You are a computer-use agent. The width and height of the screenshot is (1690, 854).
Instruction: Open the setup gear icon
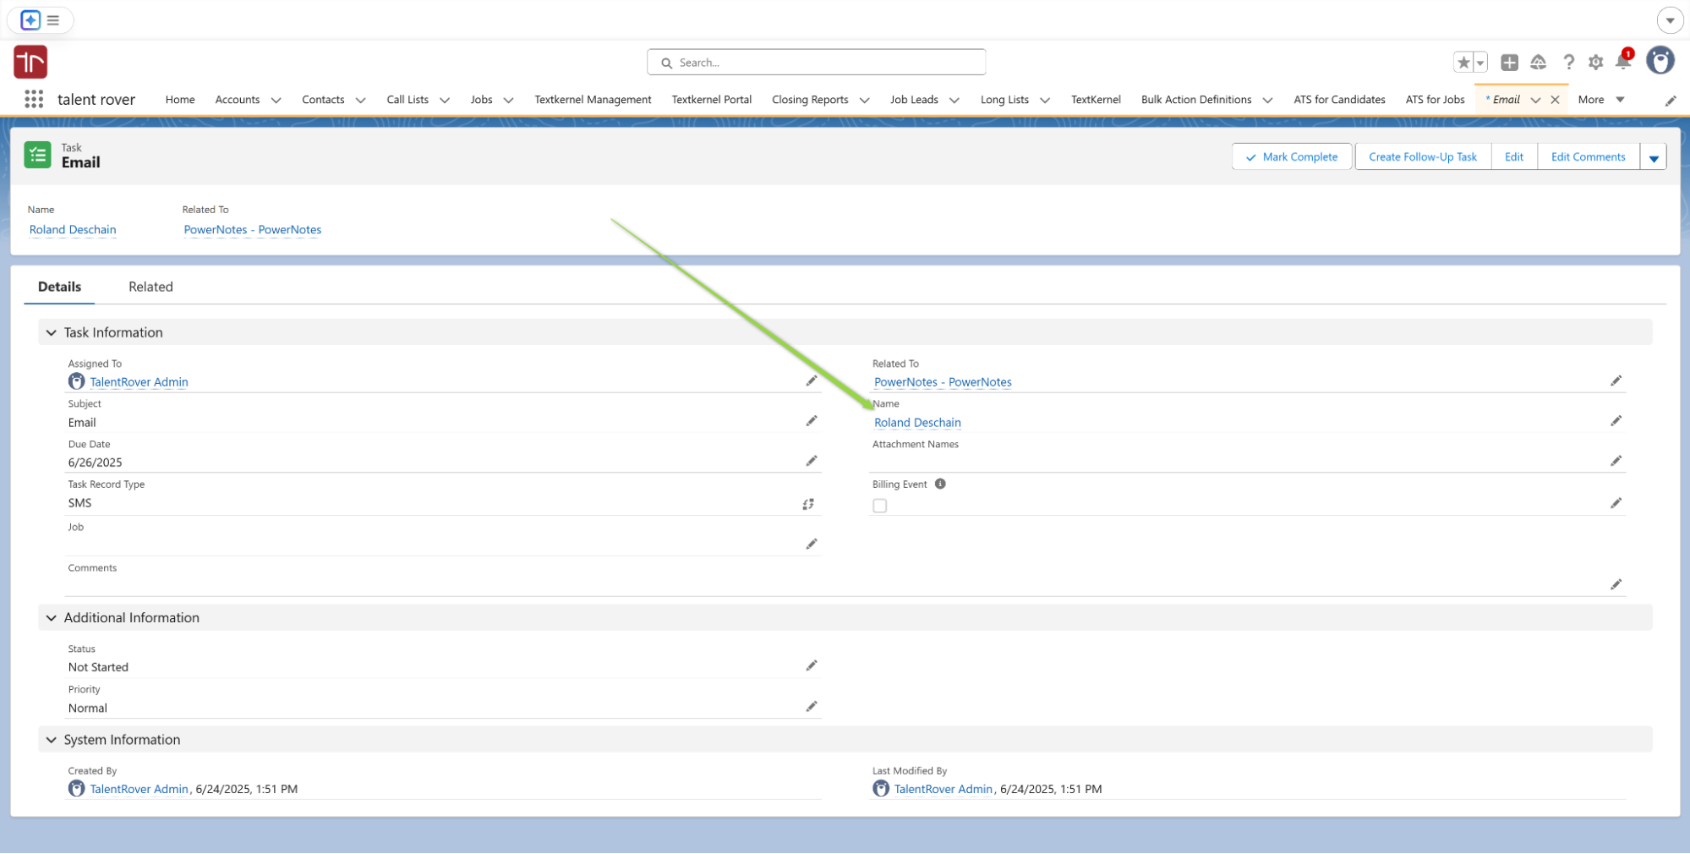click(1596, 63)
